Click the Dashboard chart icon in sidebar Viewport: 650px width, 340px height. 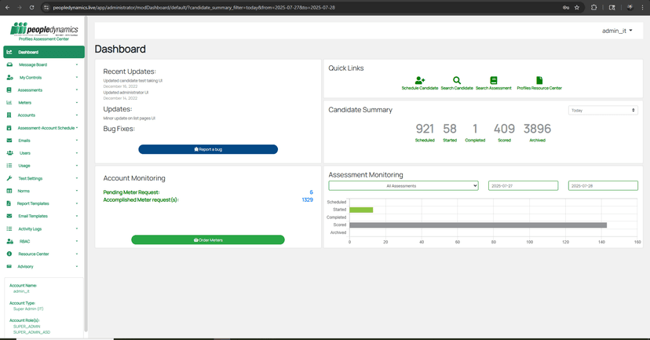[9, 53]
